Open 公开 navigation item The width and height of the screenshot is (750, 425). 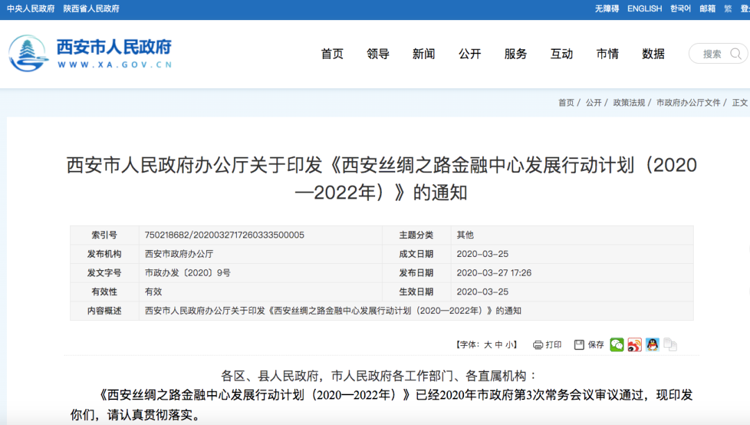[x=470, y=54]
